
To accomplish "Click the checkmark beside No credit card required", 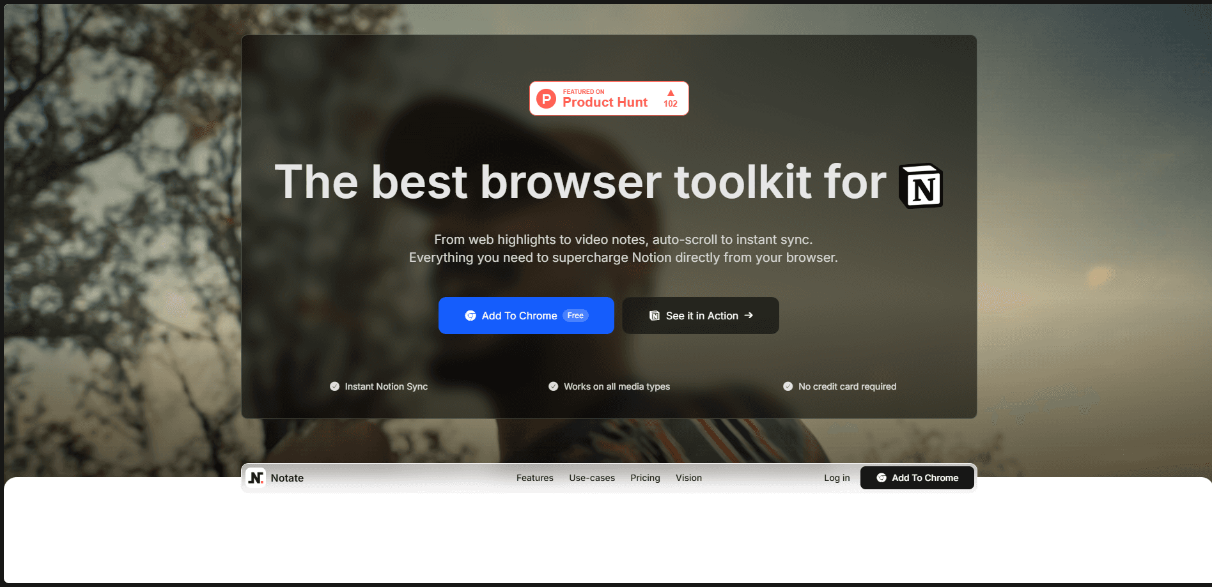I will pyautogui.click(x=788, y=386).
